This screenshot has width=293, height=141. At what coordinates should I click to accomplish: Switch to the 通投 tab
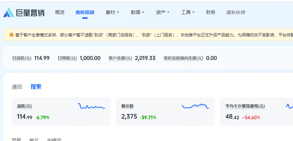(x=17, y=87)
